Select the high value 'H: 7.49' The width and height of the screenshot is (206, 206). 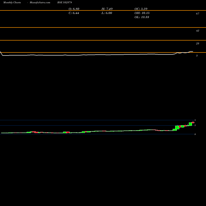pos(107,9)
